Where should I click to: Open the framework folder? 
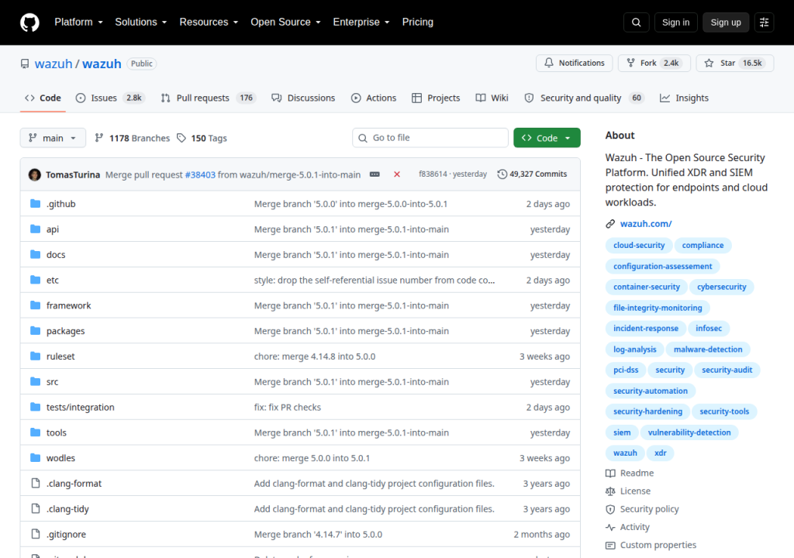[69, 305]
